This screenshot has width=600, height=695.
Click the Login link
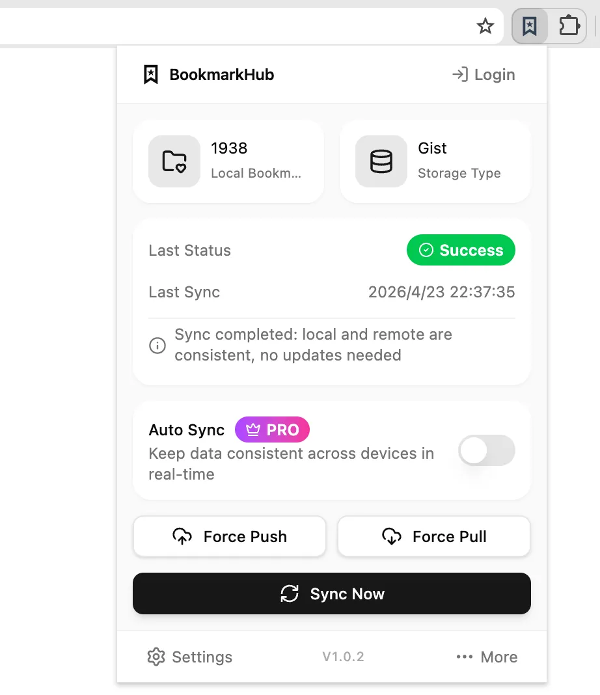pyautogui.click(x=483, y=74)
